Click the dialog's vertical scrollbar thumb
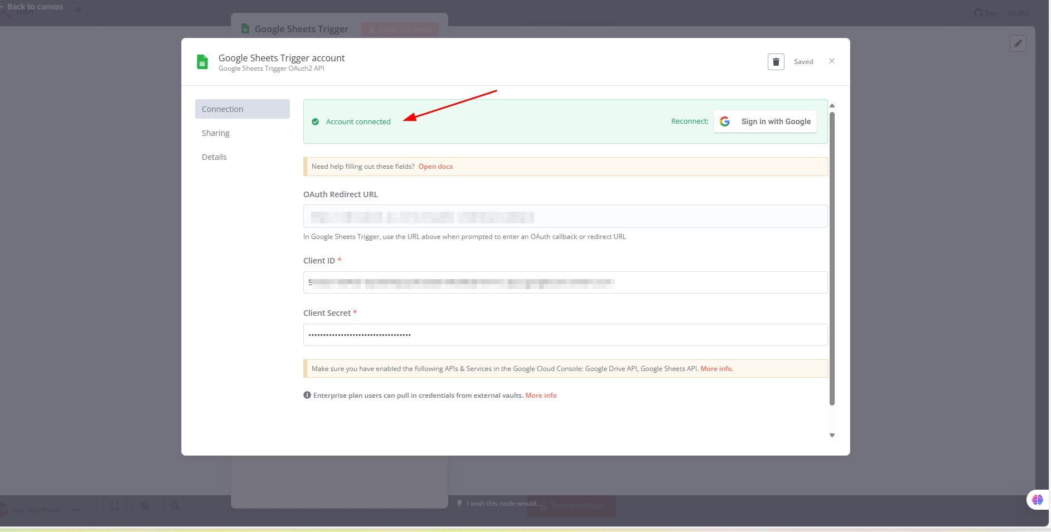The height and width of the screenshot is (532, 1051). point(832,259)
